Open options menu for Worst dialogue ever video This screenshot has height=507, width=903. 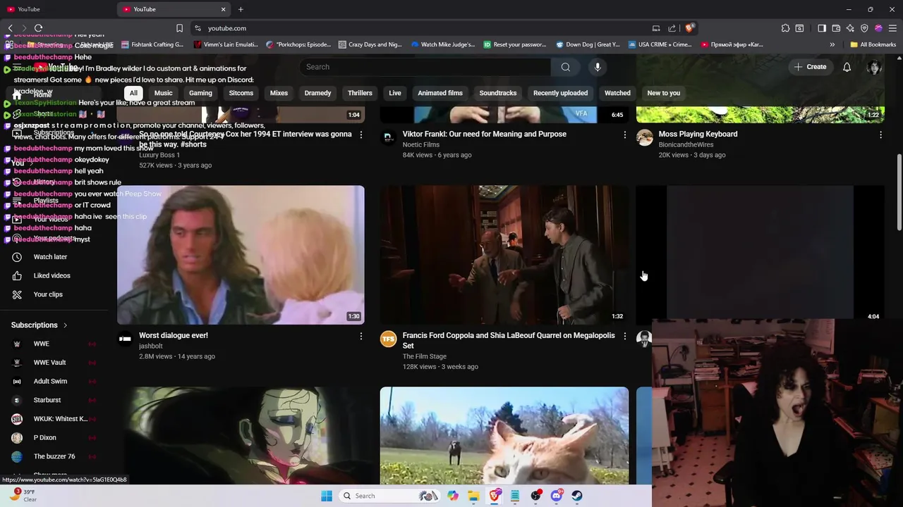coord(361,336)
